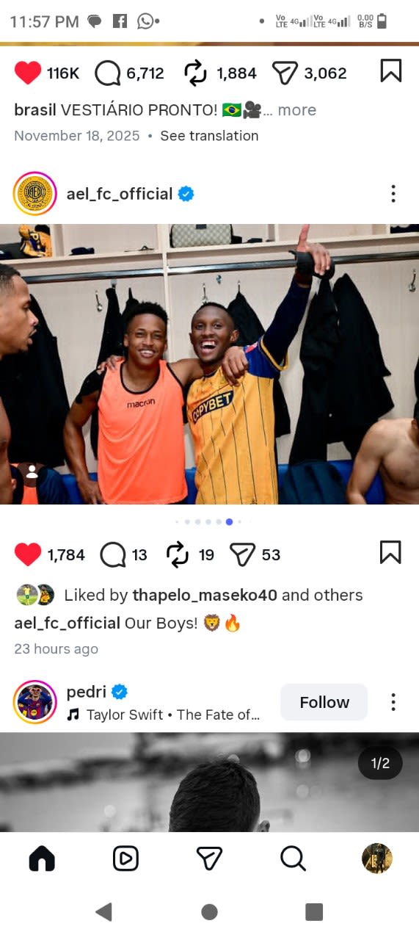Open the 13 comments on ael_fc_official post

[112, 554]
